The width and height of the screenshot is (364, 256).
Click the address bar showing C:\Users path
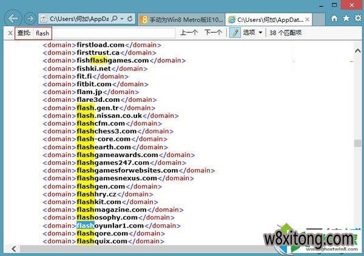pos(79,19)
